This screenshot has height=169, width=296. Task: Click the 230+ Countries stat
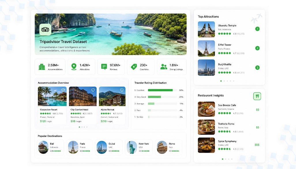141,67
